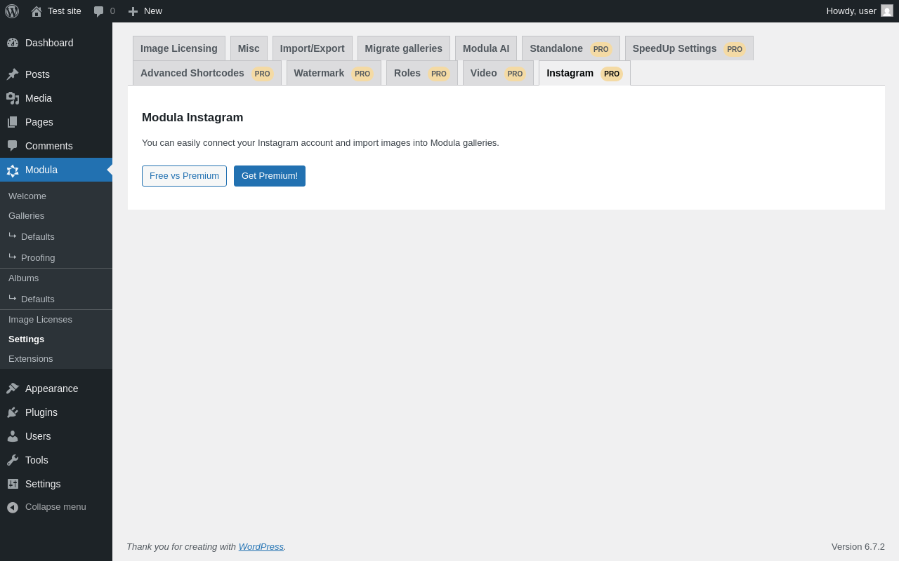Click the Collapse menu label
The image size is (899, 561).
click(55, 507)
